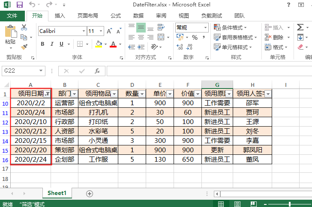Click the Insert Function fx icon
The width and height of the screenshot is (312, 207).
[x=97, y=71]
